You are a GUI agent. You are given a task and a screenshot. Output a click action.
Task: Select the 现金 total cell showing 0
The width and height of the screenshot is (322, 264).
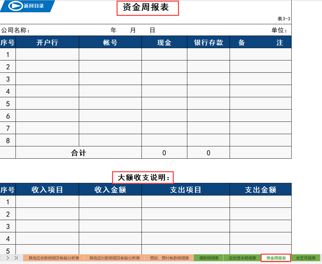[x=164, y=153]
